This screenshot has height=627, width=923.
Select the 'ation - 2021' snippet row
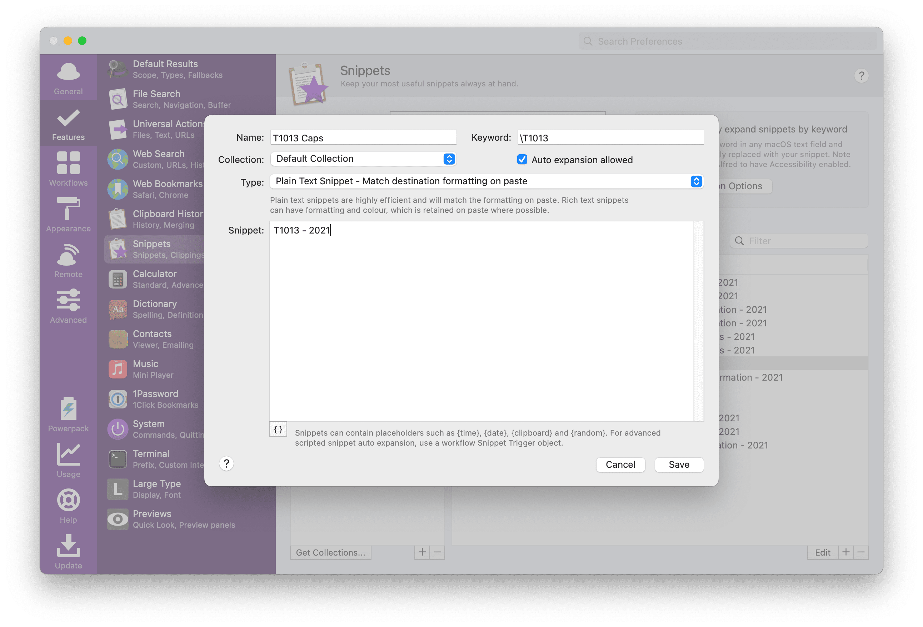point(793,445)
